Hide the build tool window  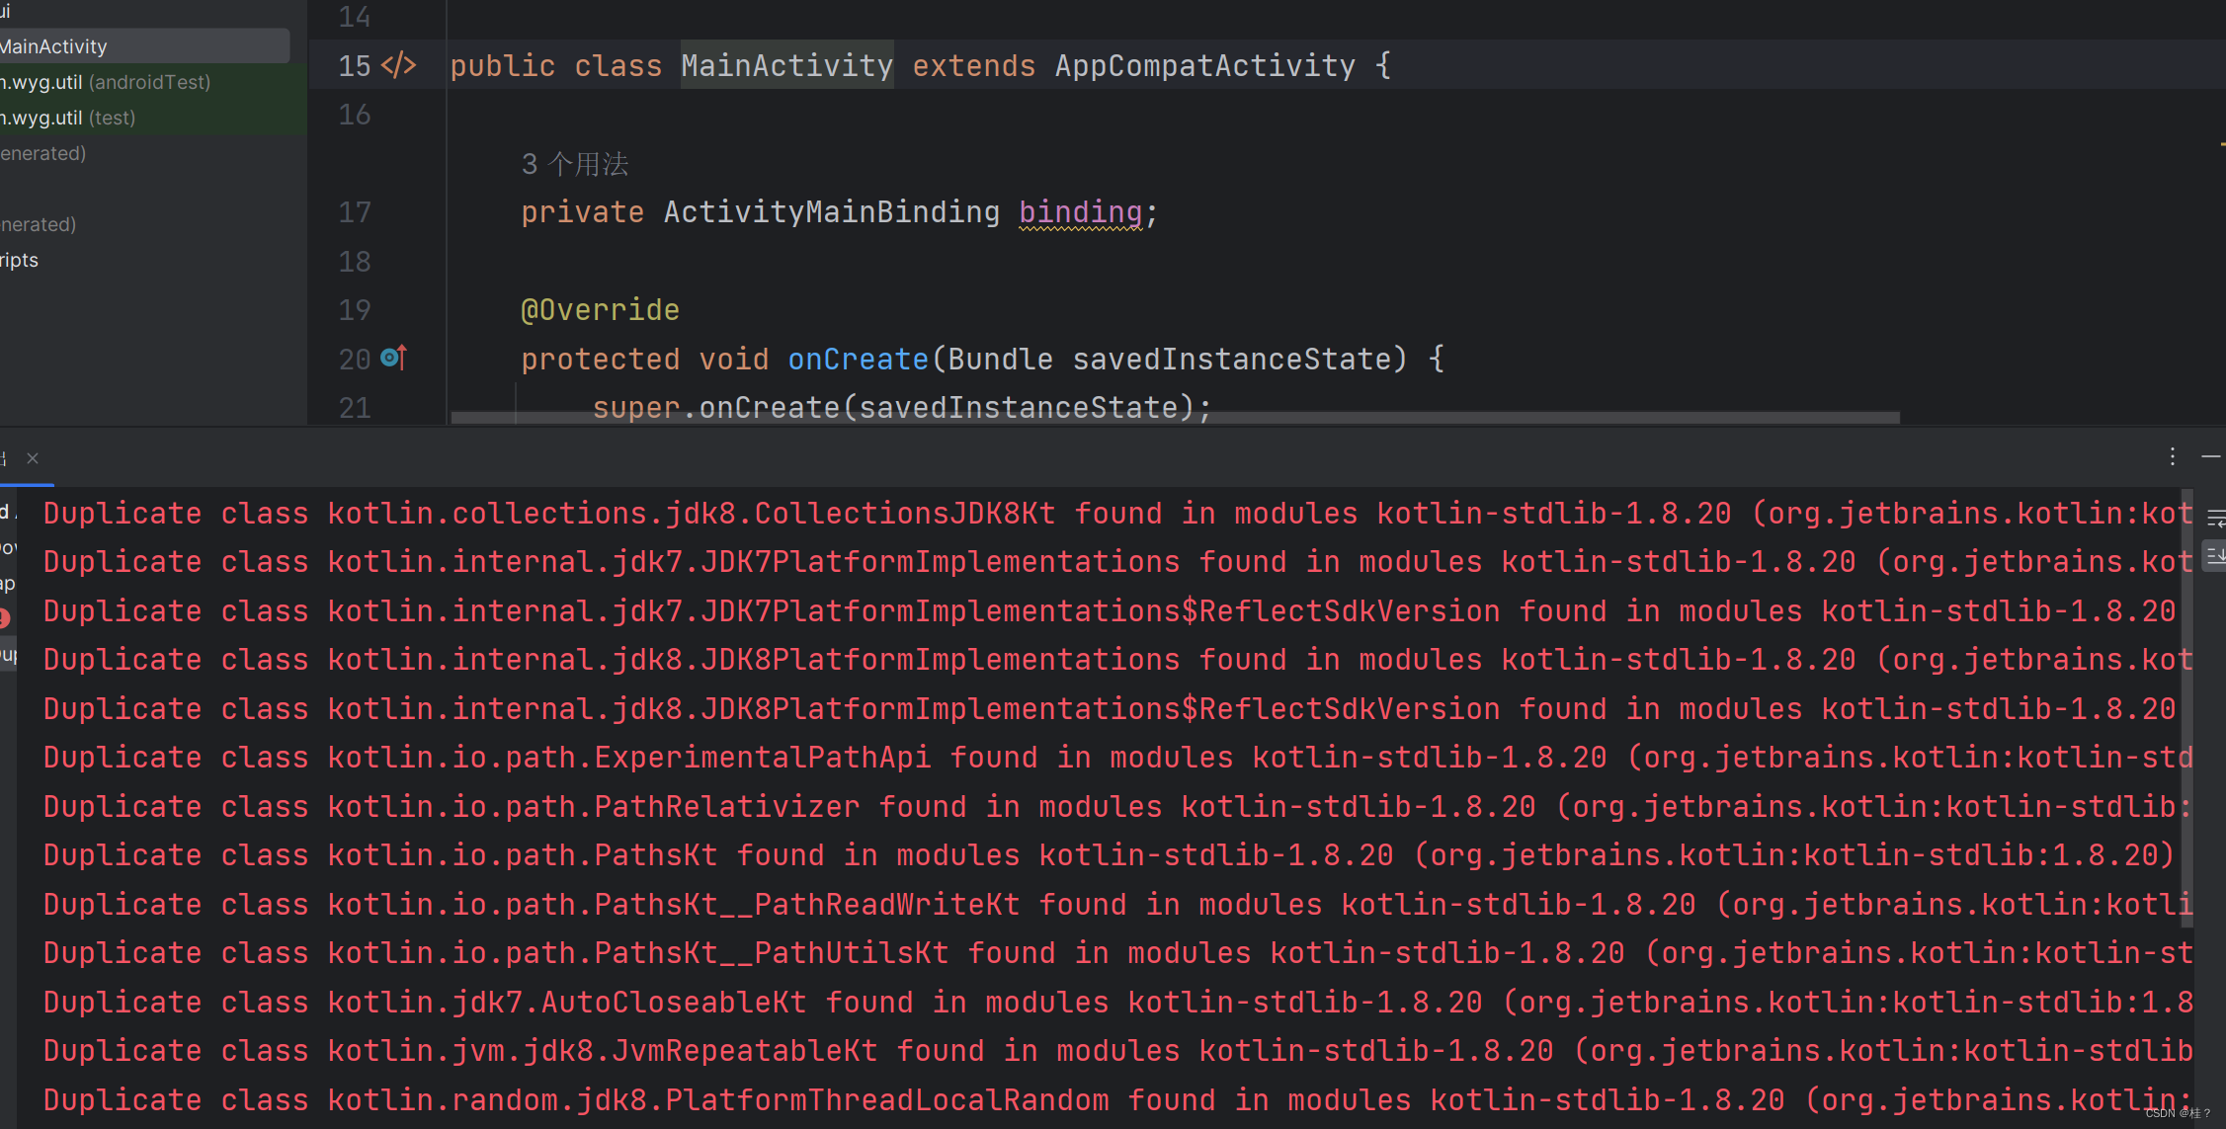point(2210,456)
